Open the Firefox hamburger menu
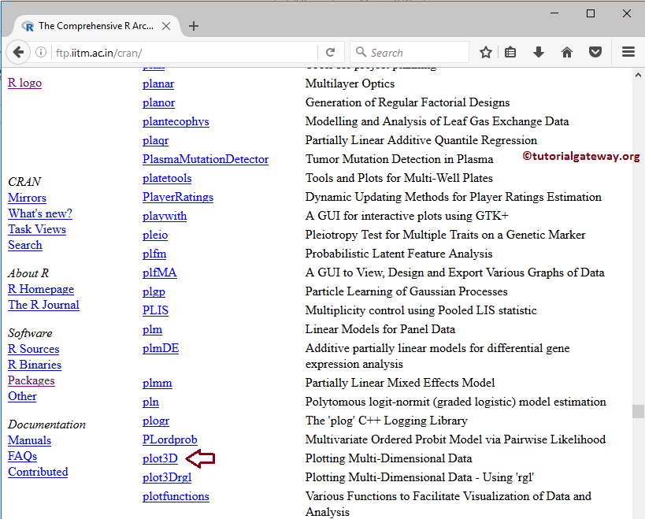645x519 pixels. (x=628, y=53)
